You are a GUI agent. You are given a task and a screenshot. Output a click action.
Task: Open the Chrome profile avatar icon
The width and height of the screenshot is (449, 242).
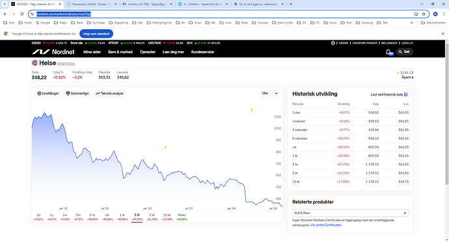(x=435, y=14)
